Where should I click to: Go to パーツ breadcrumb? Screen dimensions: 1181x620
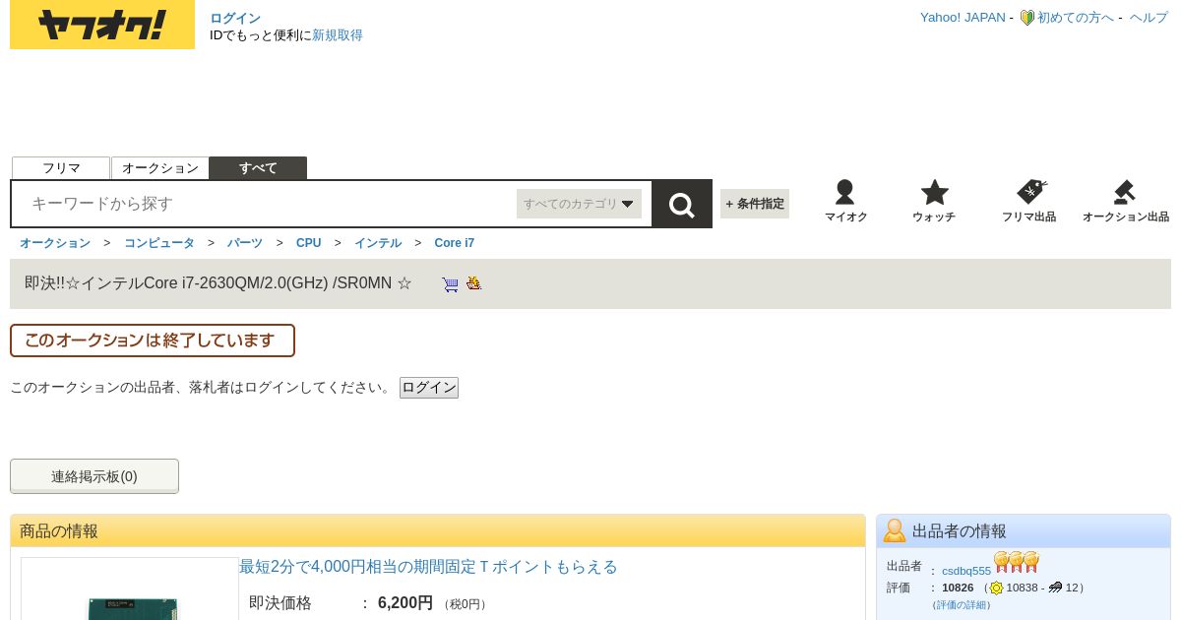(245, 243)
